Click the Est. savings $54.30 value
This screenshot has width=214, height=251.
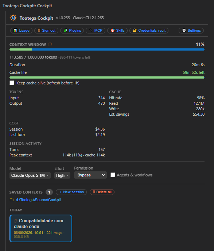pyautogui.click(x=199, y=114)
